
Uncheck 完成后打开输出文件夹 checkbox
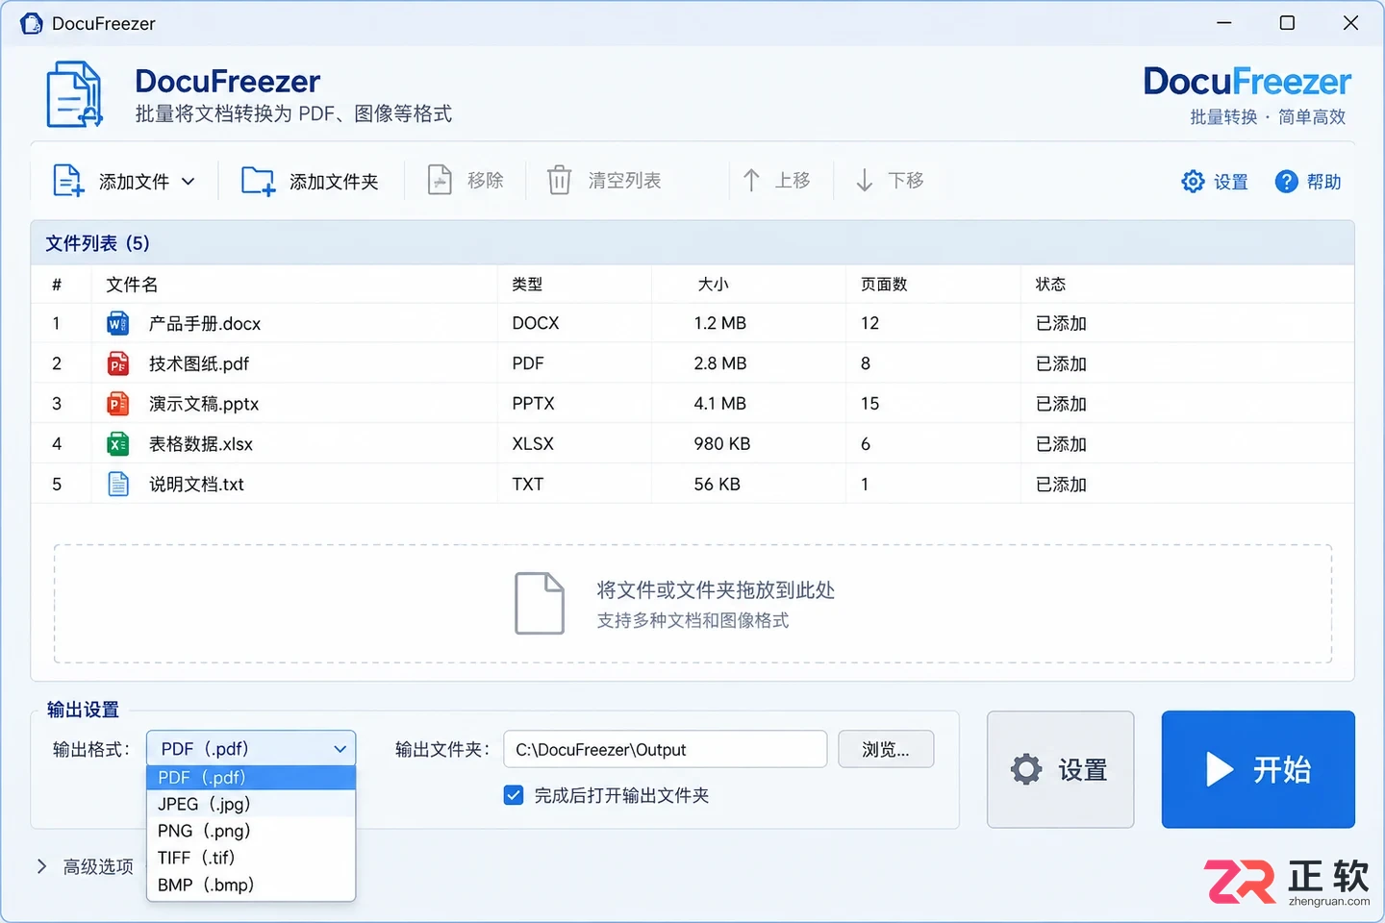click(x=514, y=795)
